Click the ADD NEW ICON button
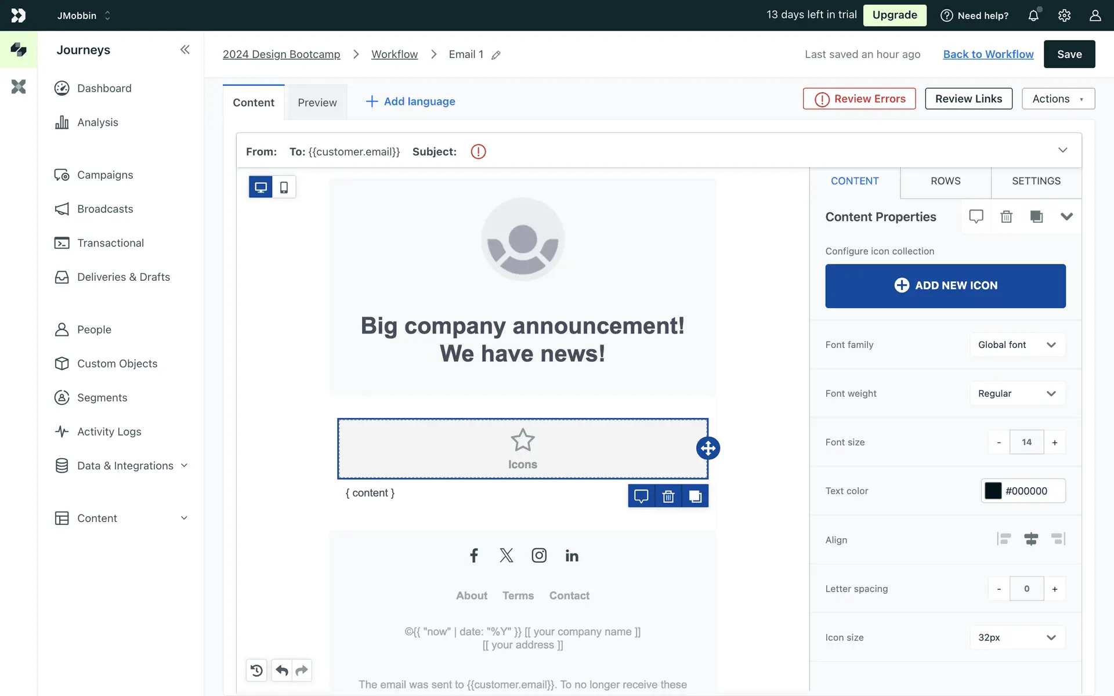This screenshot has width=1114, height=696. [x=945, y=285]
